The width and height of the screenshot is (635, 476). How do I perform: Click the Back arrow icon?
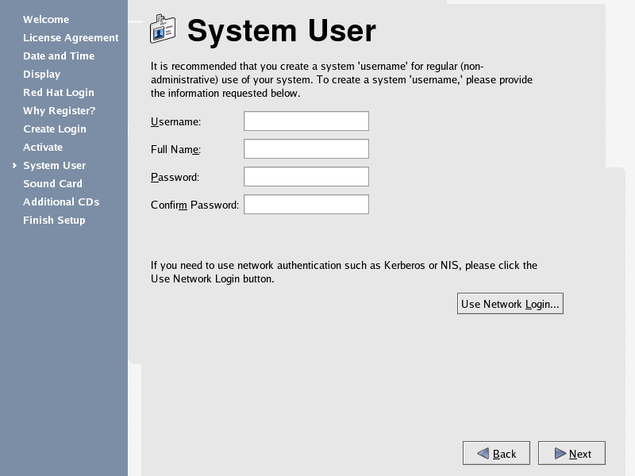[483, 454]
